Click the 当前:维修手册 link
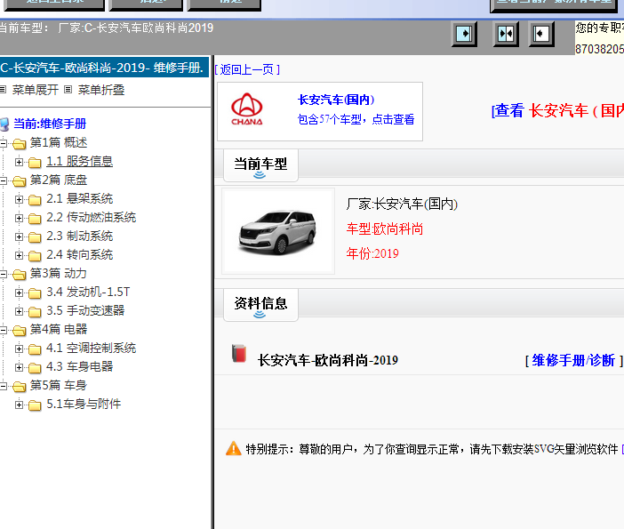Screen dimensions: 624x529 pyautogui.click(x=50, y=124)
